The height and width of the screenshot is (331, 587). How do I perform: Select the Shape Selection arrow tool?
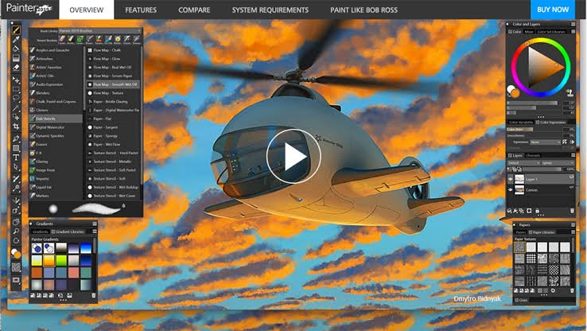pyautogui.click(x=16, y=167)
